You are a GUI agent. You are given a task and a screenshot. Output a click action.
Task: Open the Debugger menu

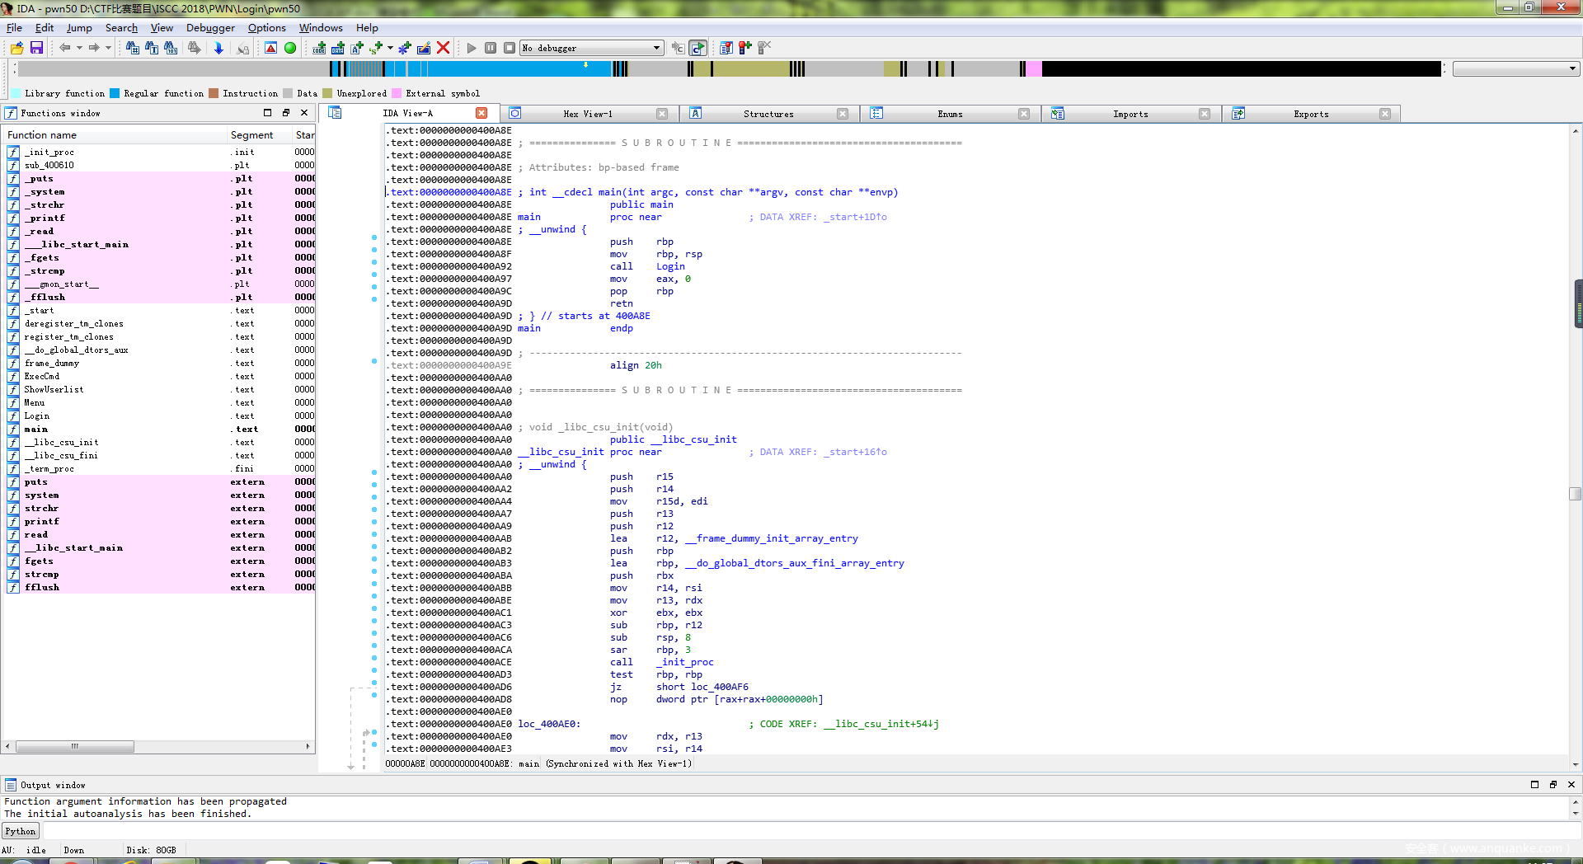click(210, 27)
